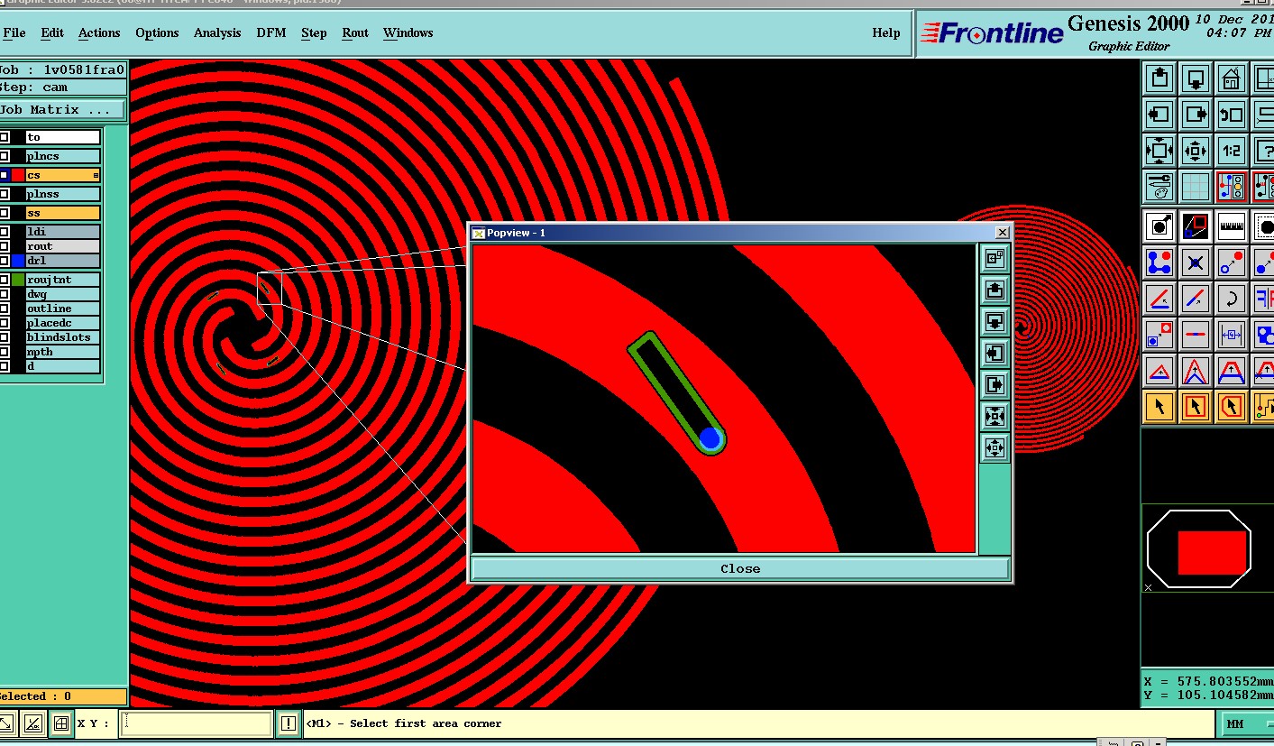This screenshot has height=746, width=1274.
Task: Click the detach popview icon in Popview window
Action: tap(994, 259)
